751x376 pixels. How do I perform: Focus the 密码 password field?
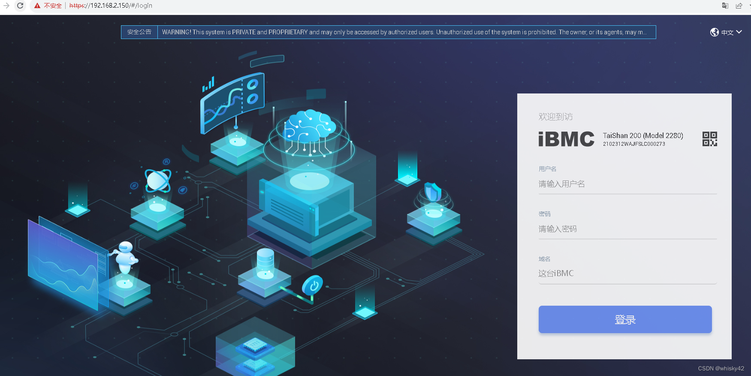[x=627, y=229]
